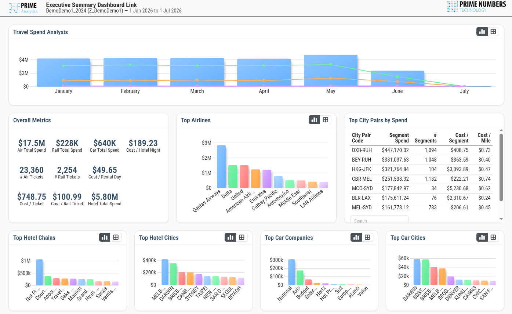Screen dimensions: 512x314
Task: Toggle chart view for Top Hotel Chains
Action: (x=105, y=237)
